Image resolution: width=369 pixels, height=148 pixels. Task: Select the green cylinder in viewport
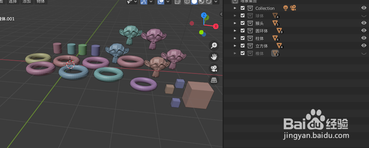click(x=83, y=49)
